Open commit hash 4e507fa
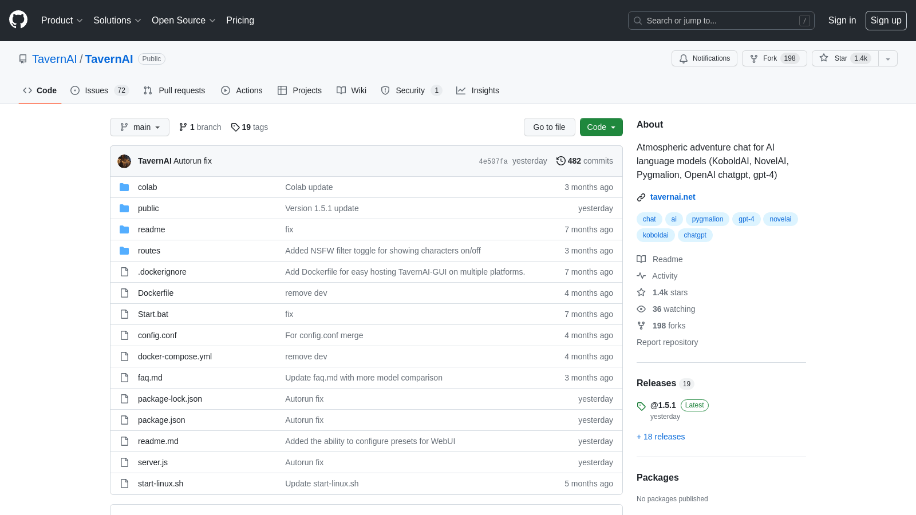 coord(493,161)
